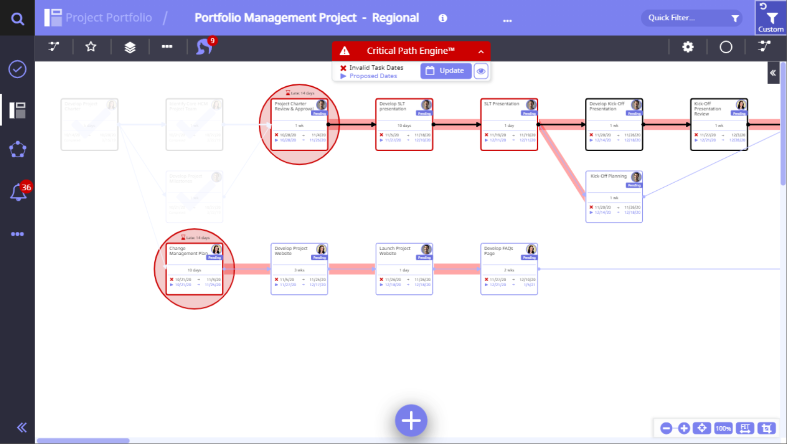Click the Project Portfolio breadcrumb link
Screen dimensions: 787x444
[x=108, y=18]
